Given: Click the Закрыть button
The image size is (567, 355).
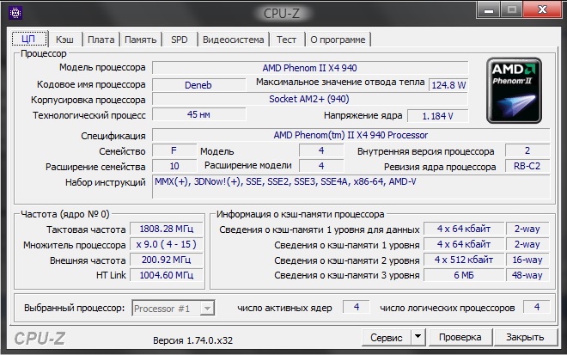Looking at the screenshot, I should (x=525, y=337).
